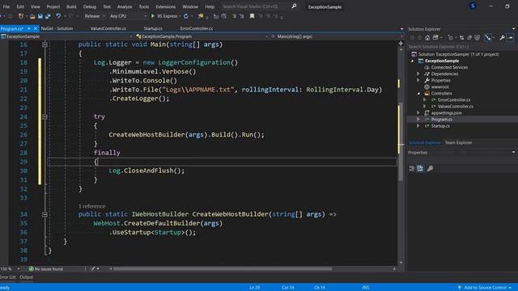
Task: Click Sync with Active Document icon
Action: (x=461, y=38)
